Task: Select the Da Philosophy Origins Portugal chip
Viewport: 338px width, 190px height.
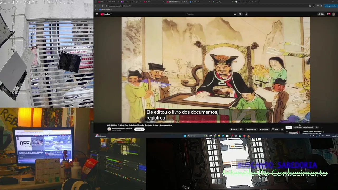Action: coord(303,127)
